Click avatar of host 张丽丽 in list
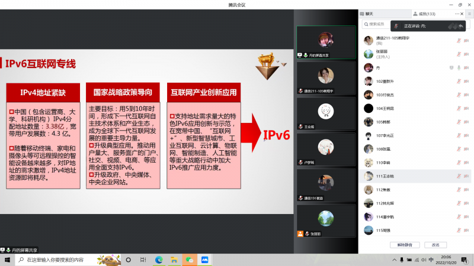The height and width of the screenshot is (266, 474). point(368,54)
